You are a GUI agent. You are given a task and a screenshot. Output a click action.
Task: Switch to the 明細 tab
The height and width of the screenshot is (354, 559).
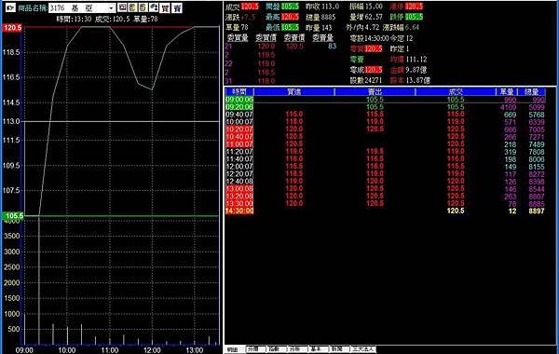[x=235, y=349]
